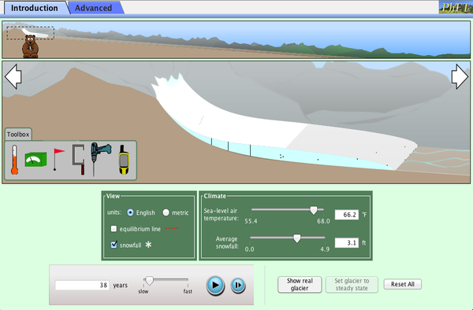Screen dimensions: 473x310
Task: Start the simulation with the play button
Action: pos(215,285)
